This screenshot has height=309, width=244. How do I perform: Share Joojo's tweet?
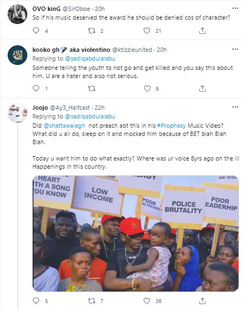tap(202, 301)
